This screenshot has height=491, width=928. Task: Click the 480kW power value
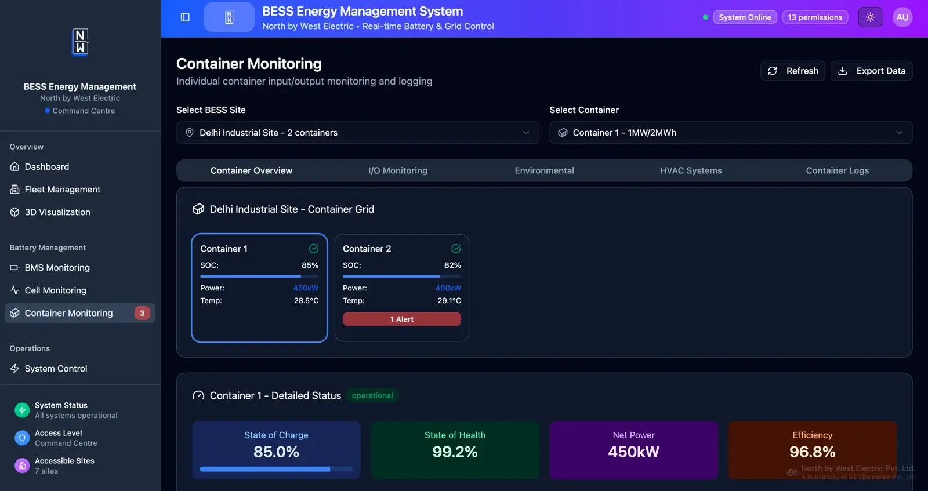click(x=448, y=288)
